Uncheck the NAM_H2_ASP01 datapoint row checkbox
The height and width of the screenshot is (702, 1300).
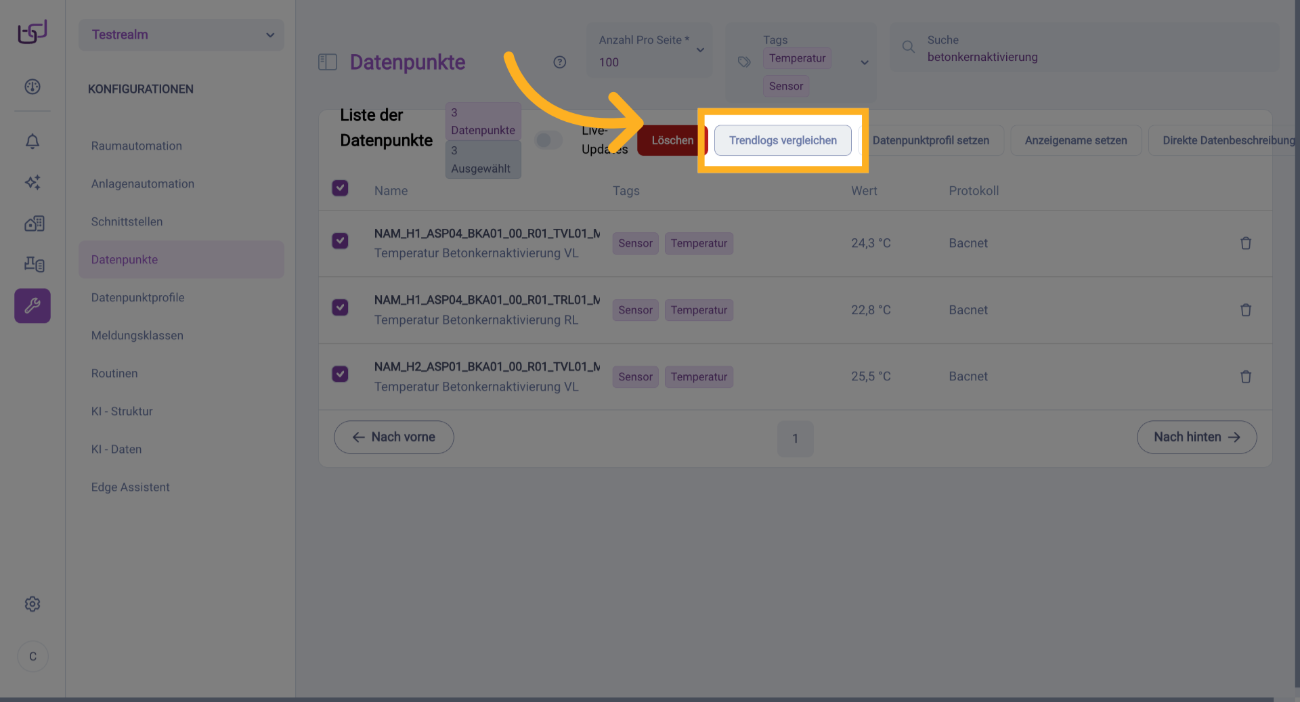pyautogui.click(x=340, y=374)
